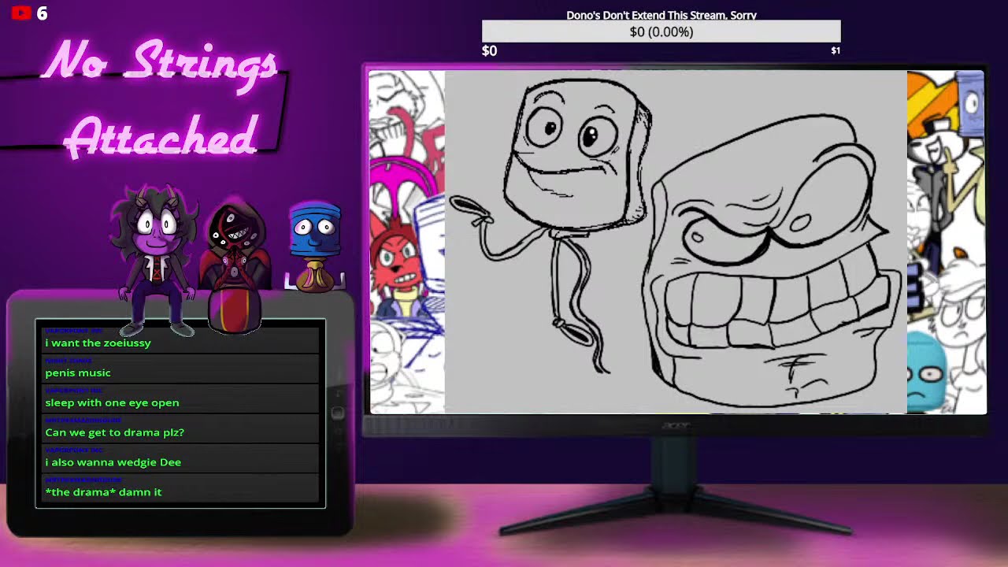The width and height of the screenshot is (1008, 567).
Task: Click 'Dono's Don't Extend This Stream. Sorry' text
Action: [x=661, y=15]
